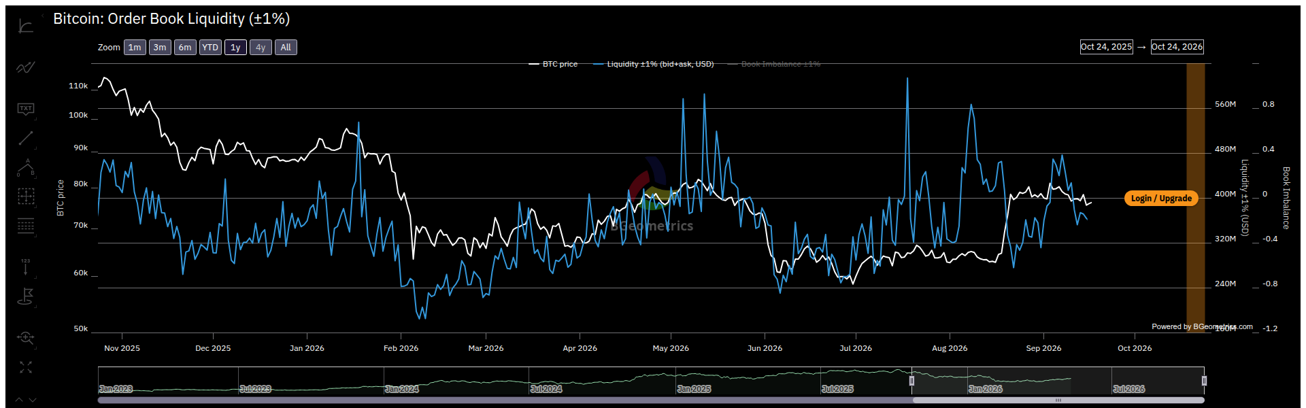This screenshot has height=408, width=1306.
Task: Click the BTC price axis title
Action: (61, 198)
